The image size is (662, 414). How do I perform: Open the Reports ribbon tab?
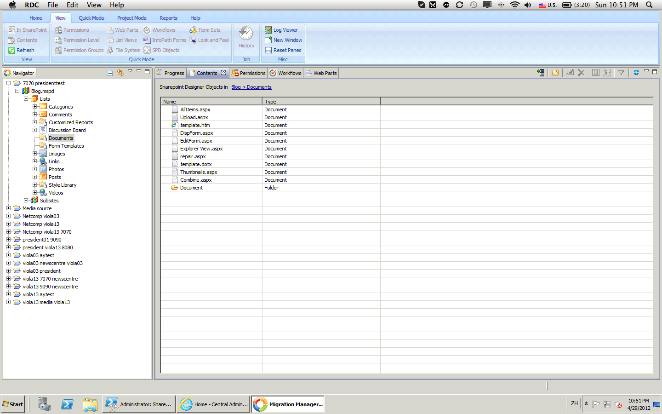[168, 18]
